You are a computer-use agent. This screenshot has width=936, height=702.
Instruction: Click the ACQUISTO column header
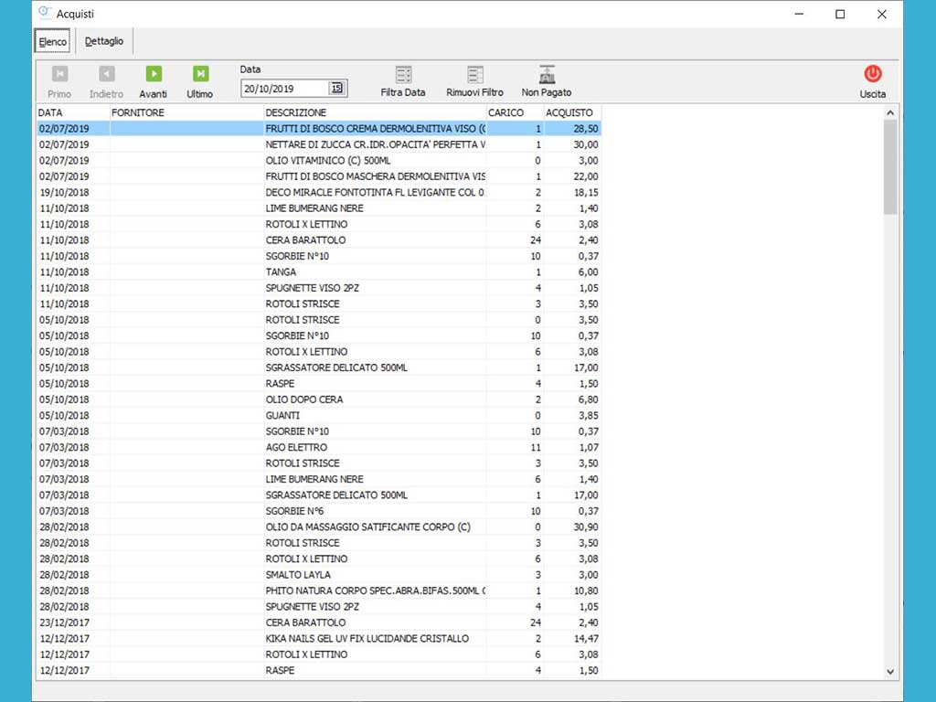tap(570, 112)
